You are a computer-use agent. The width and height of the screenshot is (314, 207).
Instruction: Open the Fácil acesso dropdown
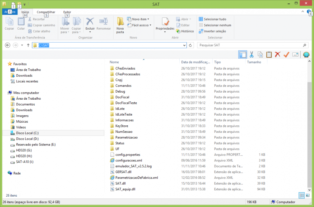point(139,25)
